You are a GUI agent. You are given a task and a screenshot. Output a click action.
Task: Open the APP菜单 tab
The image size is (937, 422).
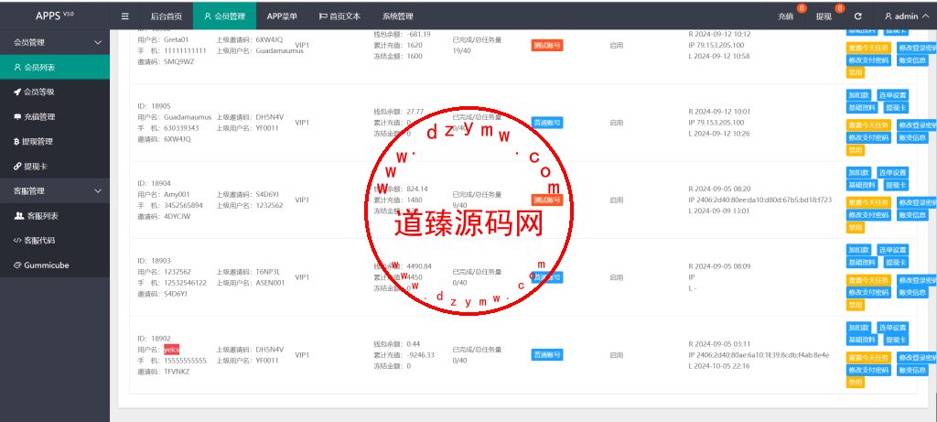[x=282, y=16]
